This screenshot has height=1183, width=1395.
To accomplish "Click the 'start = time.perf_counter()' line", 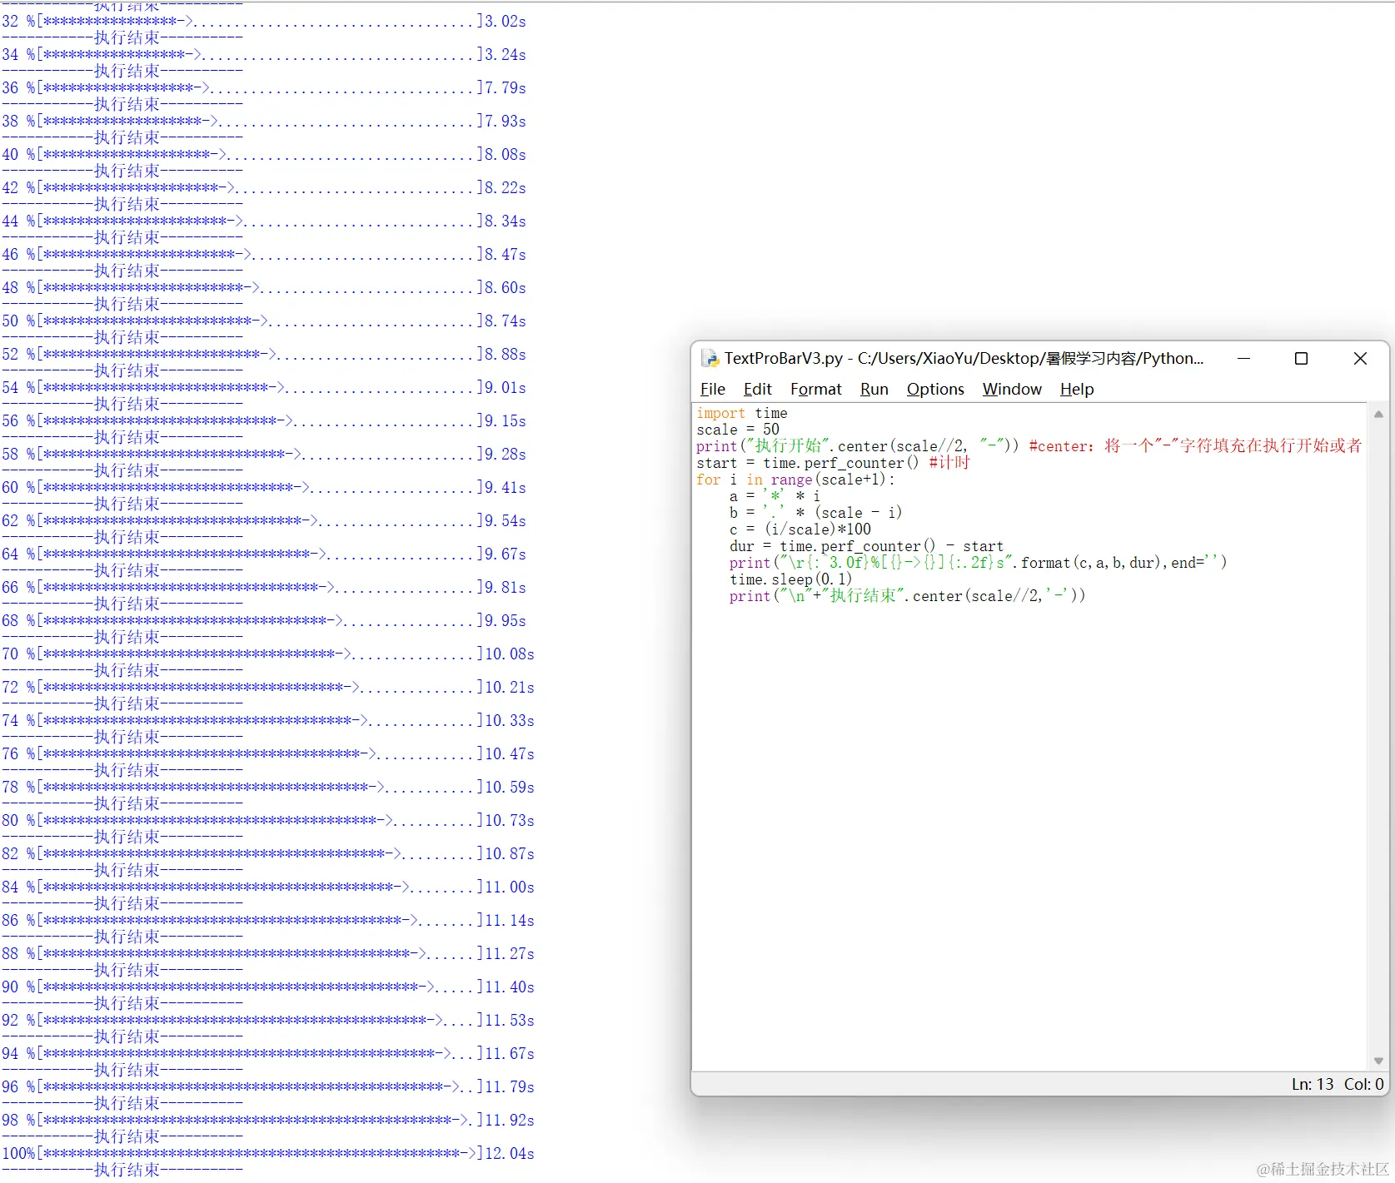I will point(833,463).
